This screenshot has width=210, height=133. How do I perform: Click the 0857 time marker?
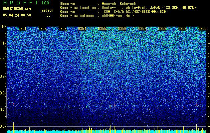coord(142,29)
